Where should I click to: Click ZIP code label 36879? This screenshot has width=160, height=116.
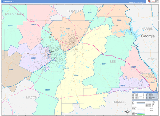(33, 25)
